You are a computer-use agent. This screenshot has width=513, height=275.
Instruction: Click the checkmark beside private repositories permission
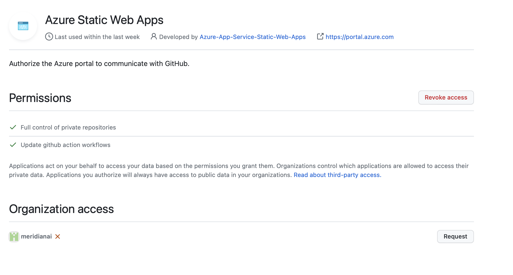click(13, 127)
